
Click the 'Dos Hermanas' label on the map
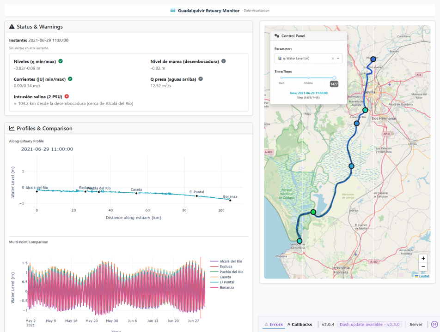point(384,119)
